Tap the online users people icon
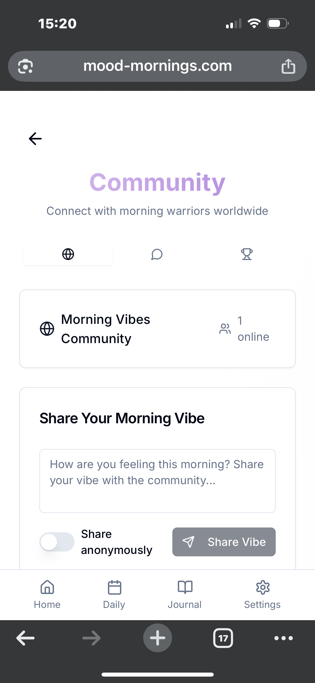Screen dimensions: 315x683 pyautogui.click(x=225, y=329)
